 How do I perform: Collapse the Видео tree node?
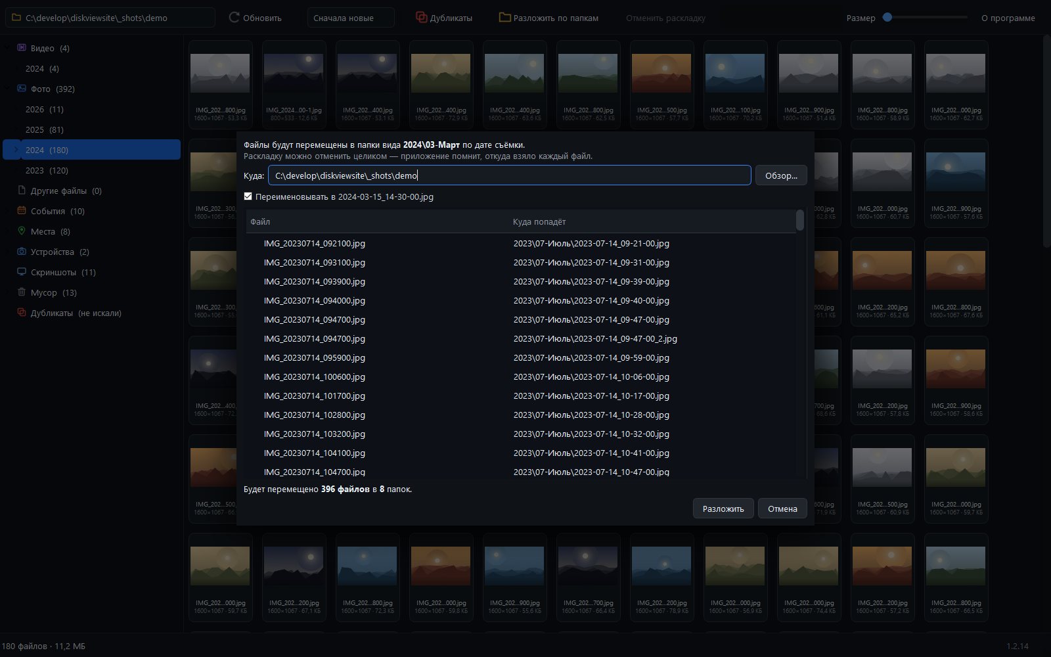(8, 48)
